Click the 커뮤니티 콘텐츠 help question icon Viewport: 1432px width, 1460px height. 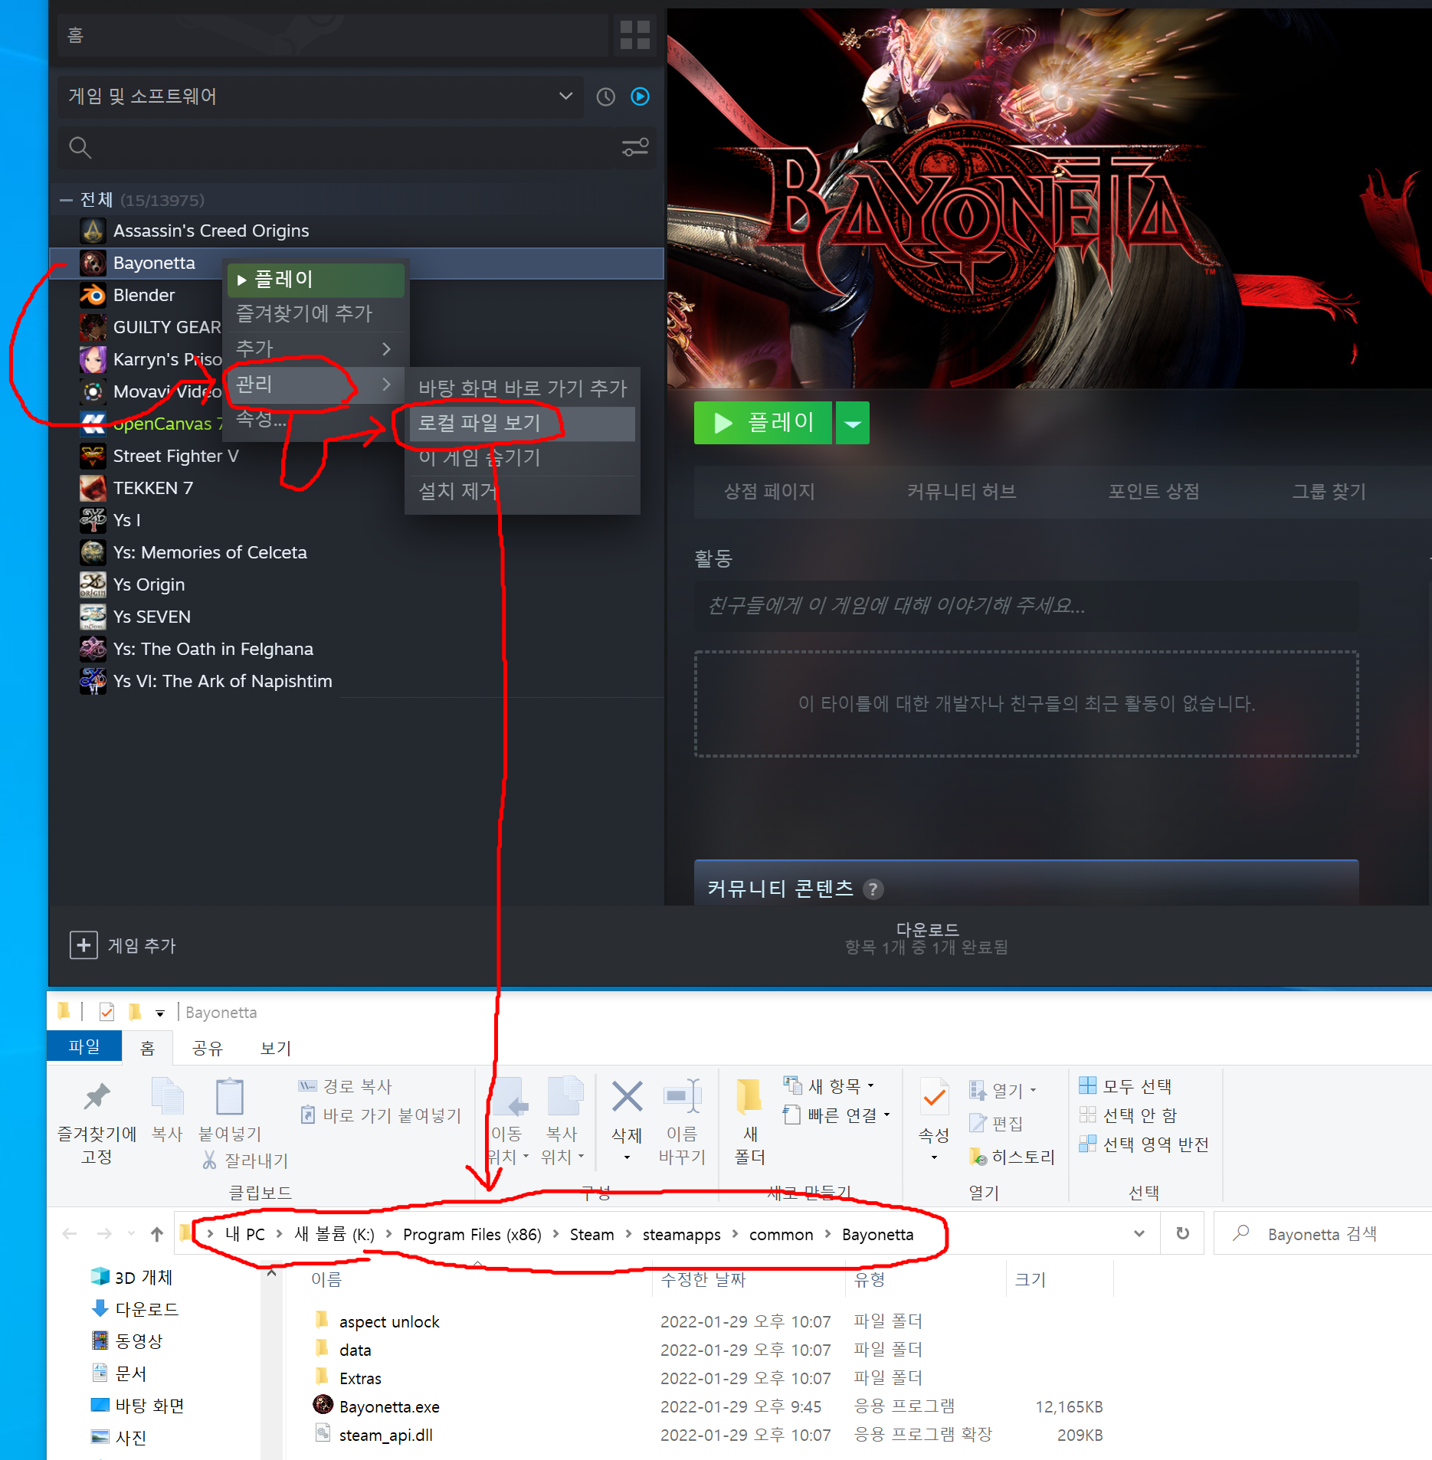pos(873,889)
